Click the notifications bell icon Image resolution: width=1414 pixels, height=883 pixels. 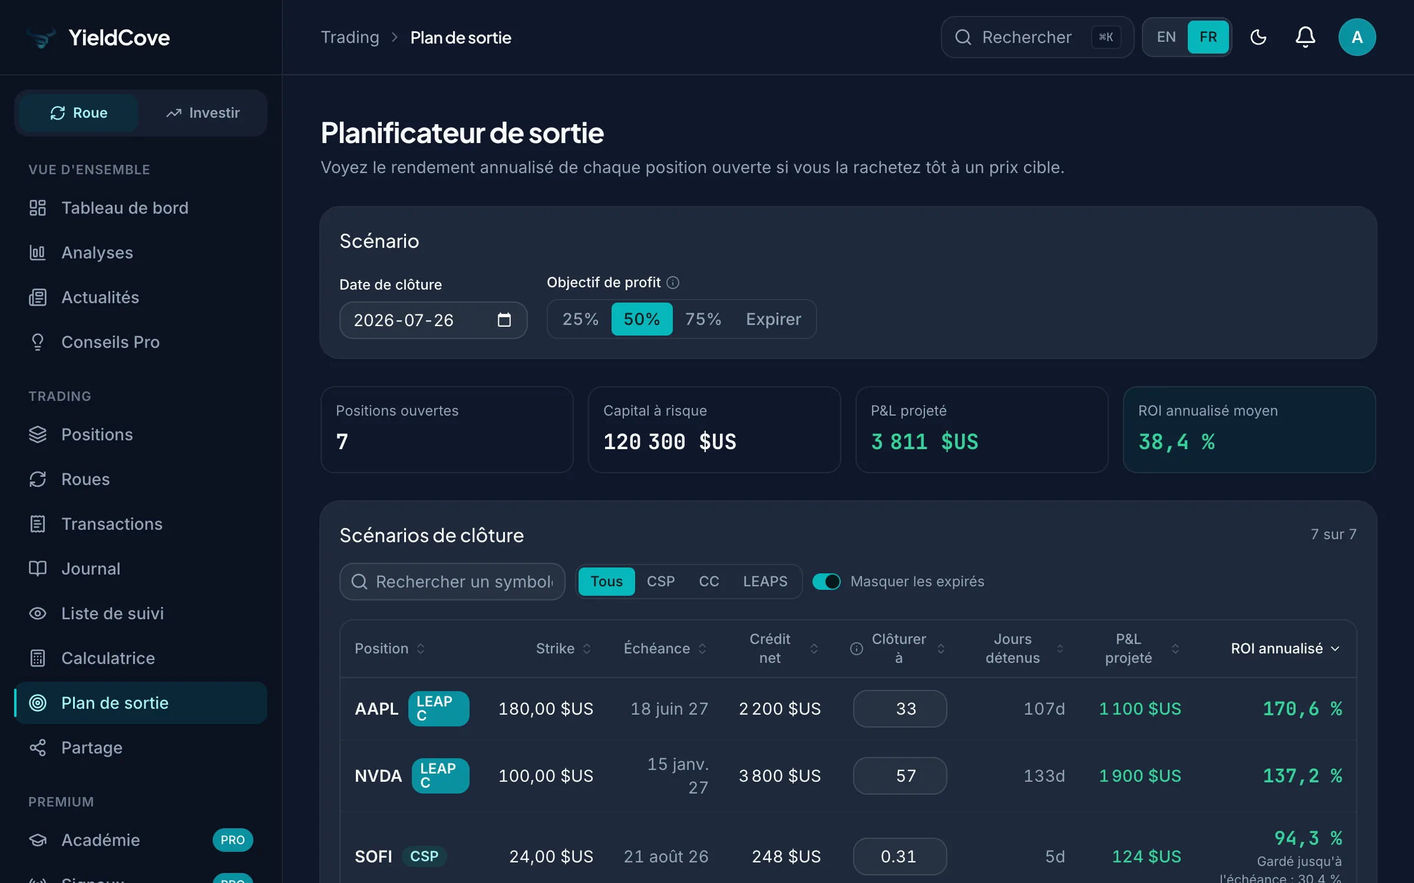click(x=1305, y=37)
